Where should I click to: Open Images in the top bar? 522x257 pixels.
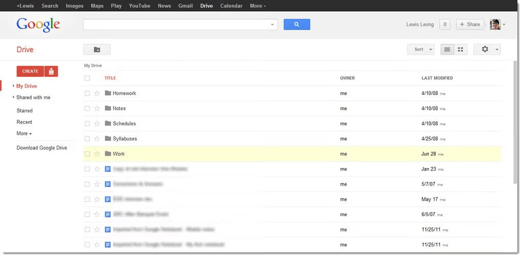point(74,6)
